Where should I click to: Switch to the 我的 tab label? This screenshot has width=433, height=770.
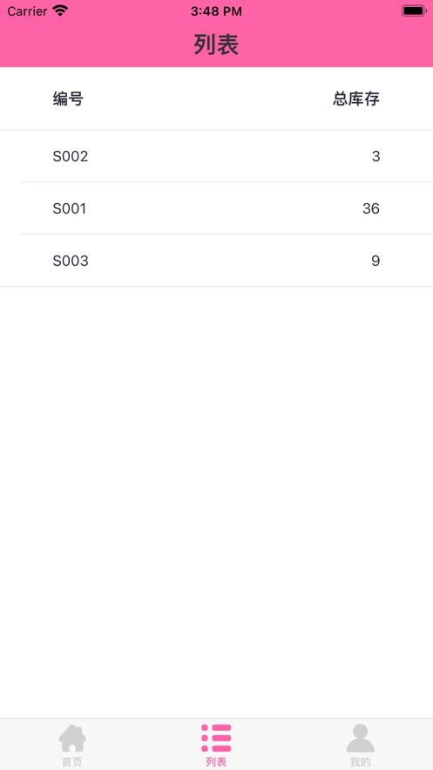point(361,761)
